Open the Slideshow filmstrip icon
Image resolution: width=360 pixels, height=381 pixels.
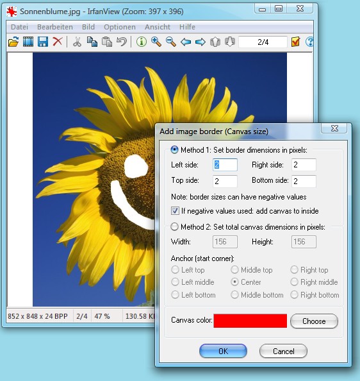tap(28, 42)
